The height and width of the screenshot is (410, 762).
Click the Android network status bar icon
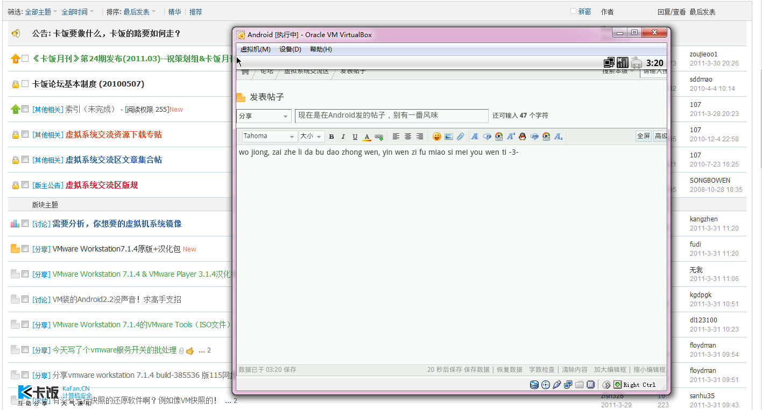(x=609, y=62)
